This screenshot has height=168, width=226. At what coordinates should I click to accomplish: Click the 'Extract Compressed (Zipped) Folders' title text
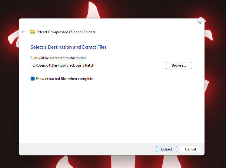pos(66,32)
